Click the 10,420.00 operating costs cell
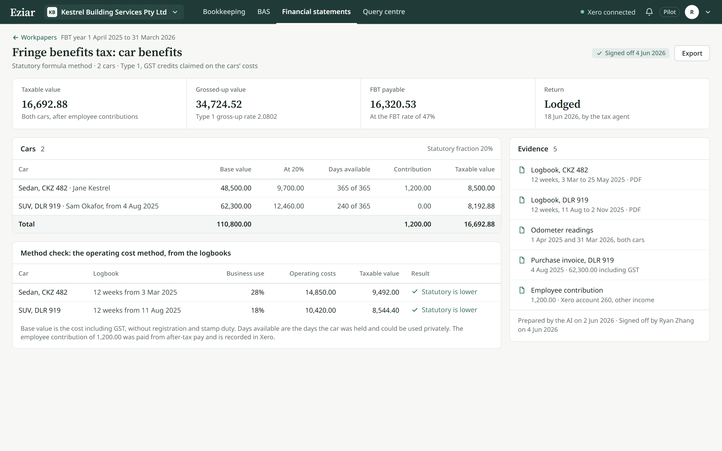This screenshot has width=722, height=451. point(320,310)
